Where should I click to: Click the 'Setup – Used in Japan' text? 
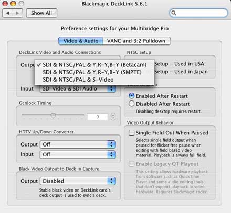pyautogui.click(x=181, y=72)
